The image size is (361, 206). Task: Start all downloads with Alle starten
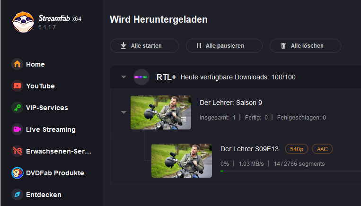click(x=144, y=46)
